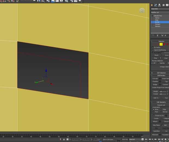Open the Create command panel tab
Viewport: 169px width, 142px height.
point(152,5)
